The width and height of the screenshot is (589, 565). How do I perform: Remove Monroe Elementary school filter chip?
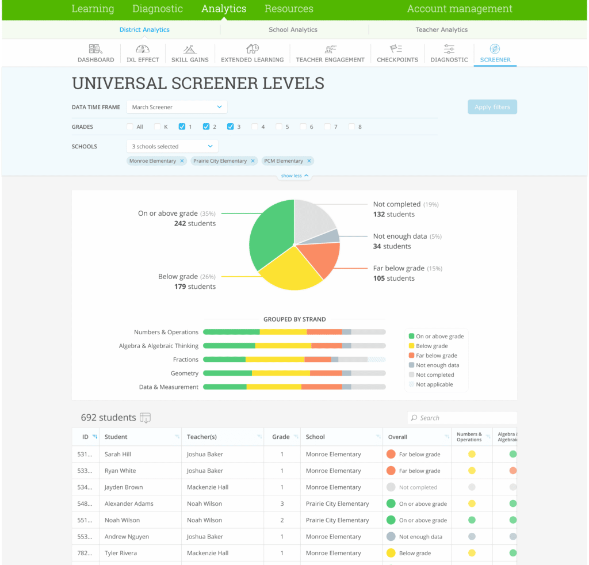click(x=182, y=161)
